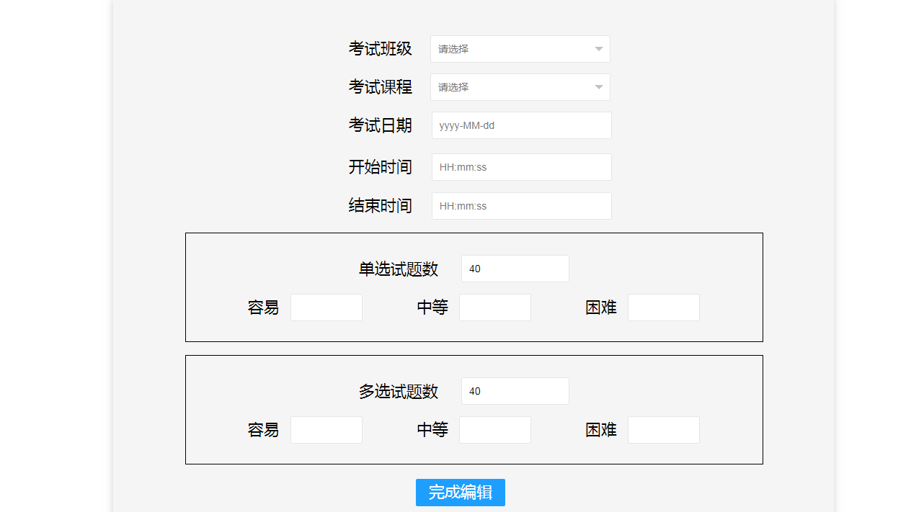This screenshot has height=512, width=924.
Task: Click the 单选试题数 section box
Action: click(474, 245)
